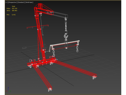Open the [Wireframe] display mode menu
This screenshot has width=126, height=95.
29,2
